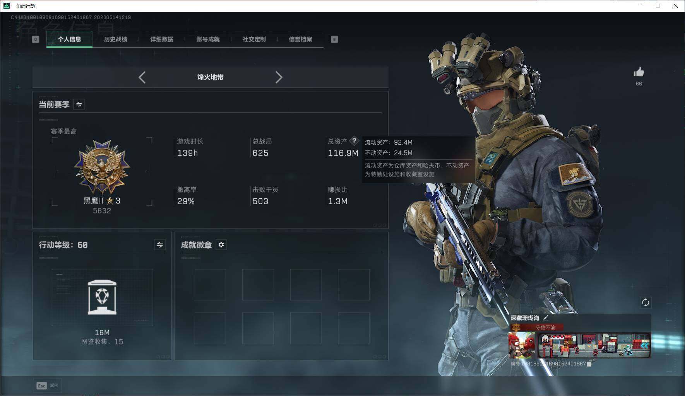Viewport: 685px width, 396px height.
Task: Edit the nickname 深藏珊瑚海 with pencil icon
Action: [x=546, y=318]
